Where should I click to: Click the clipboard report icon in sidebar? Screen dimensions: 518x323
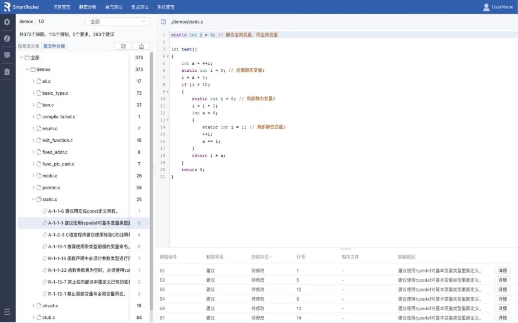coord(7,72)
